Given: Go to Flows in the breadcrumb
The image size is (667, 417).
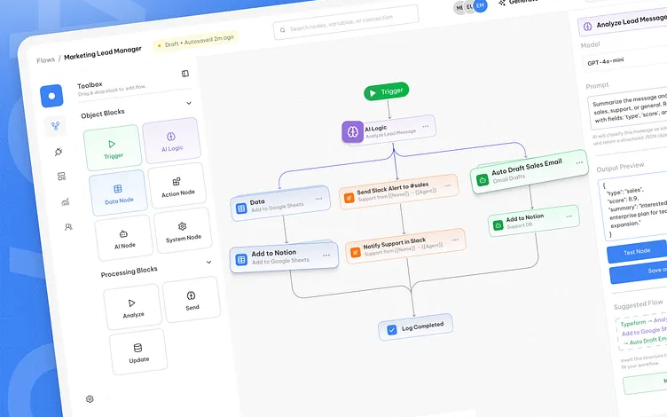Looking at the screenshot, I should [45, 60].
